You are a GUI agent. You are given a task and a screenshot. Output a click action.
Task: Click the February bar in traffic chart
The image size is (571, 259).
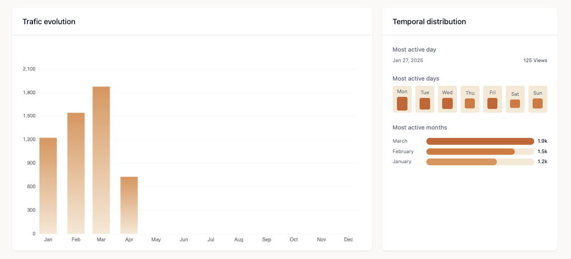pos(76,173)
